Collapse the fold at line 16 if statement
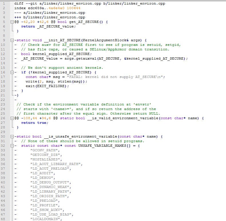 (x=12, y=73)
